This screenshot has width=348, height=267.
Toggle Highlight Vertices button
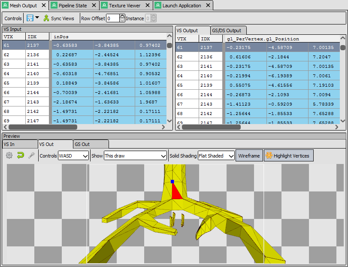288,155
